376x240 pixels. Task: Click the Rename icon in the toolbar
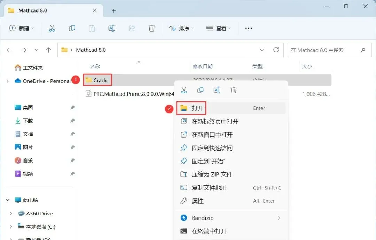[x=112, y=28]
